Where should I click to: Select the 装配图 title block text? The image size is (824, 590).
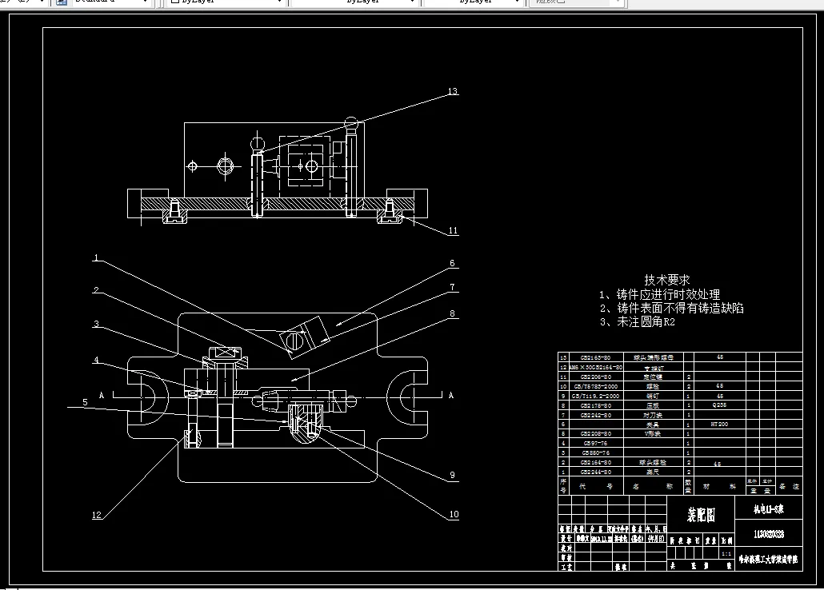tap(701, 515)
